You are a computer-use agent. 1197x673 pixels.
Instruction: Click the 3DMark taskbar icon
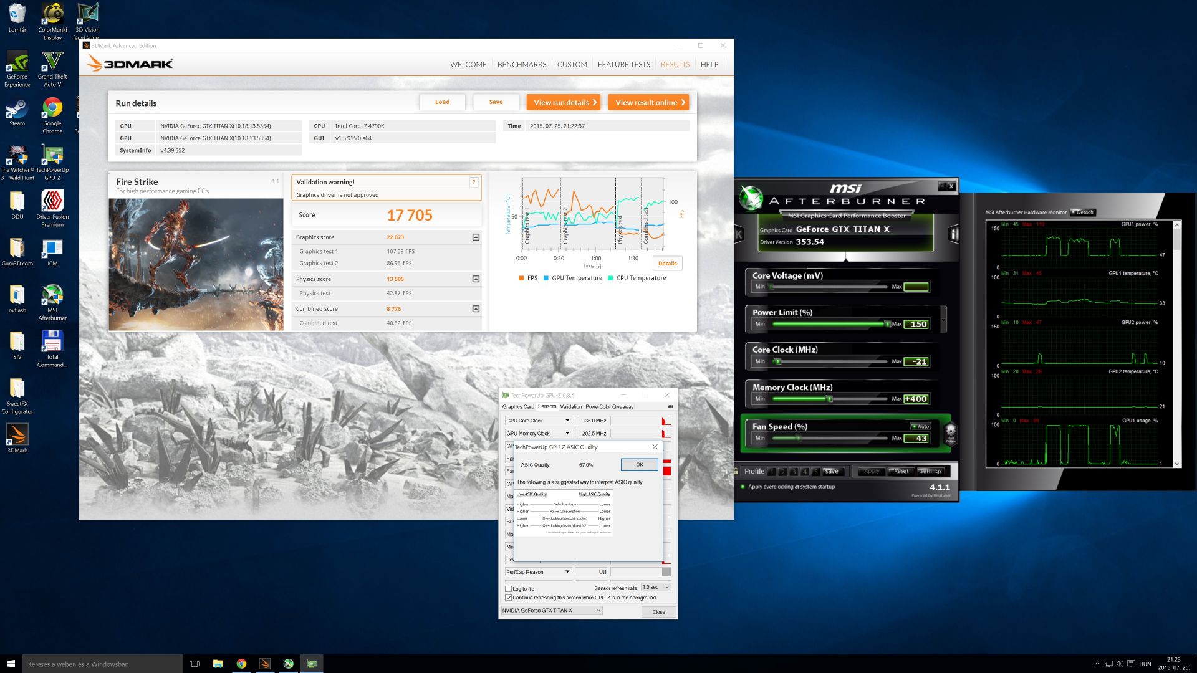[265, 664]
